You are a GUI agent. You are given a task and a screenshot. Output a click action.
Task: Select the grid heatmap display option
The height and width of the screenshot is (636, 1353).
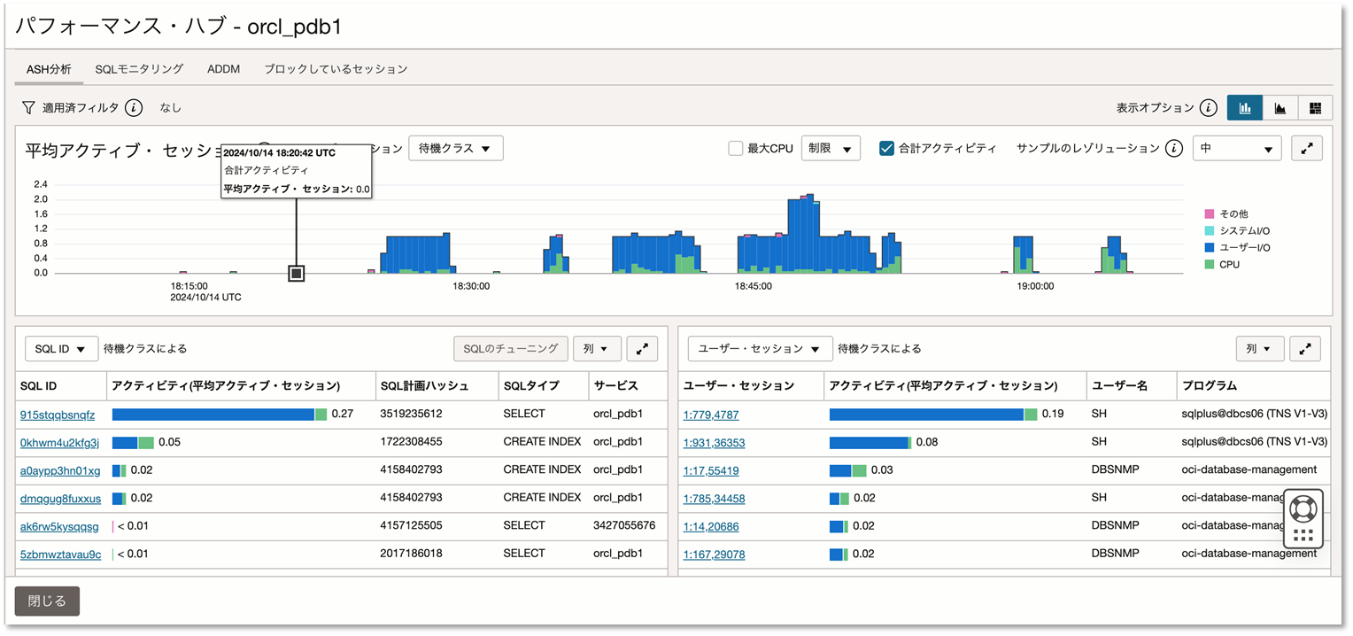pos(1315,108)
